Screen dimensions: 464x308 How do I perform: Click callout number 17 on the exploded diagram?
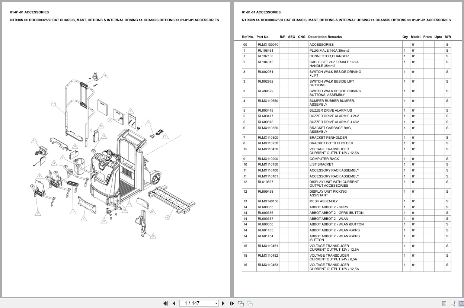pyautogui.click(x=54, y=105)
